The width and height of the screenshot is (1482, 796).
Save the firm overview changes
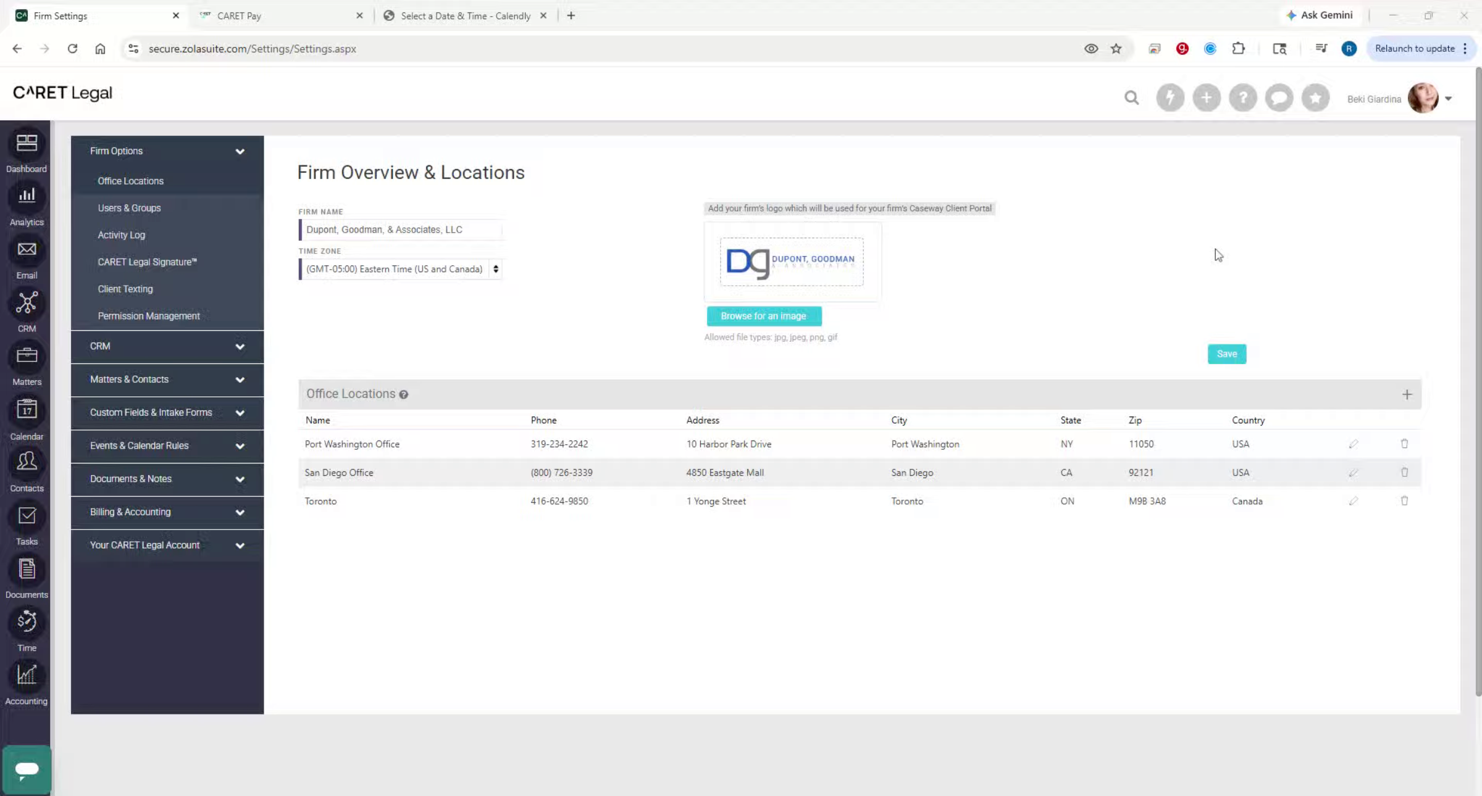[1226, 354]
